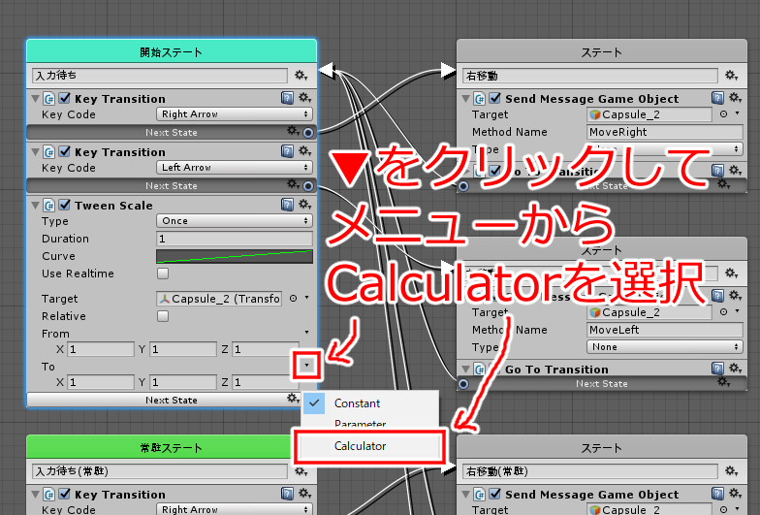Click the 常駐ステート node header
The width and height of the screenshot is (760, 515).
(x=172, y=447)
